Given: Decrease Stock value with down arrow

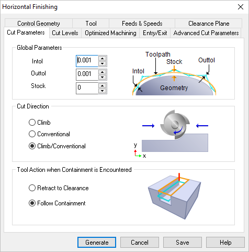Looking at the screenshot, I should pos(103,91).
